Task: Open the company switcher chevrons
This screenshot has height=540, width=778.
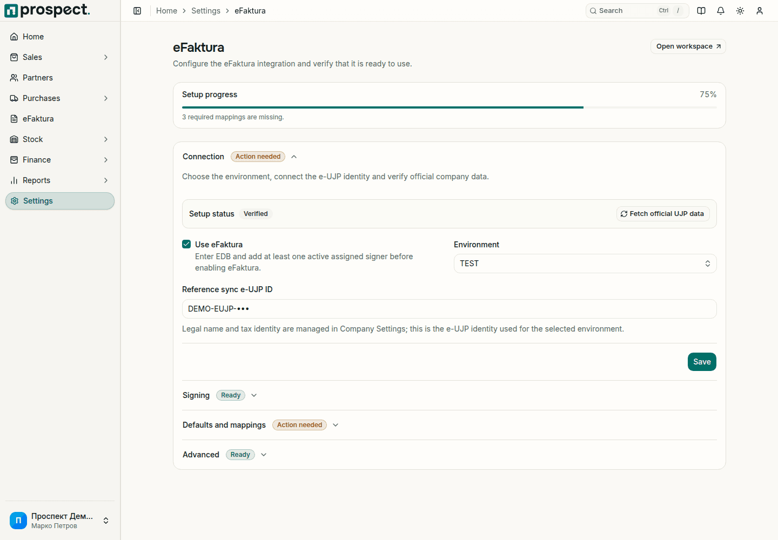Action: coord(106,521)
